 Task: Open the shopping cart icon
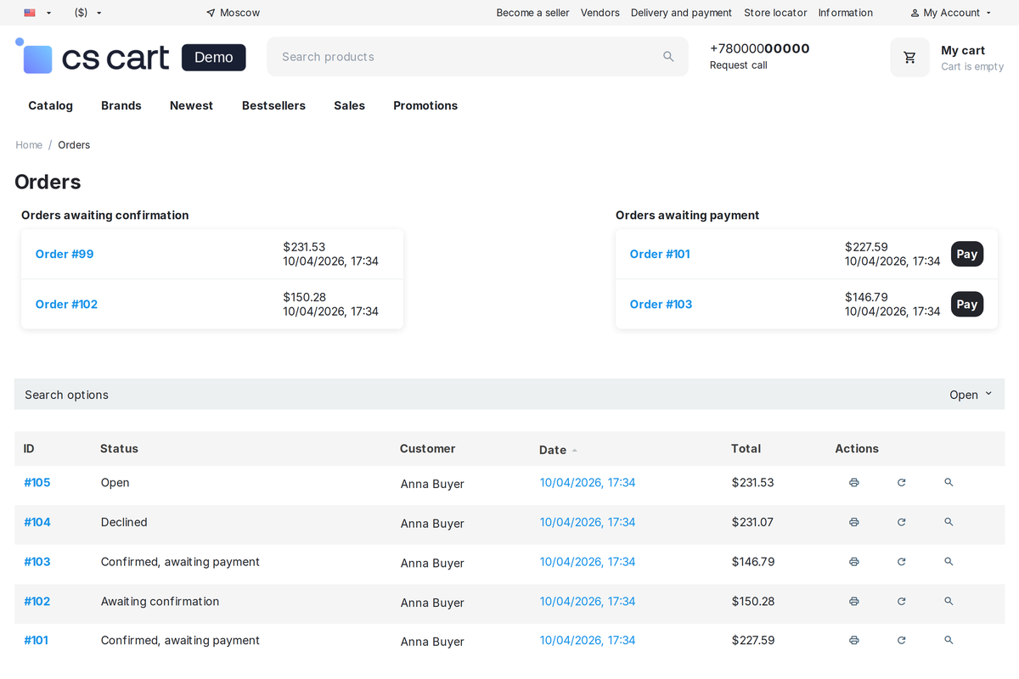[909, 58]
